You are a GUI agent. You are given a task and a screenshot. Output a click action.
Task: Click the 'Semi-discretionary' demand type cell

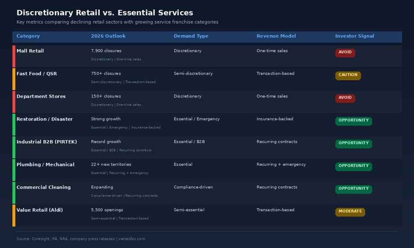[x=193, y=73]
